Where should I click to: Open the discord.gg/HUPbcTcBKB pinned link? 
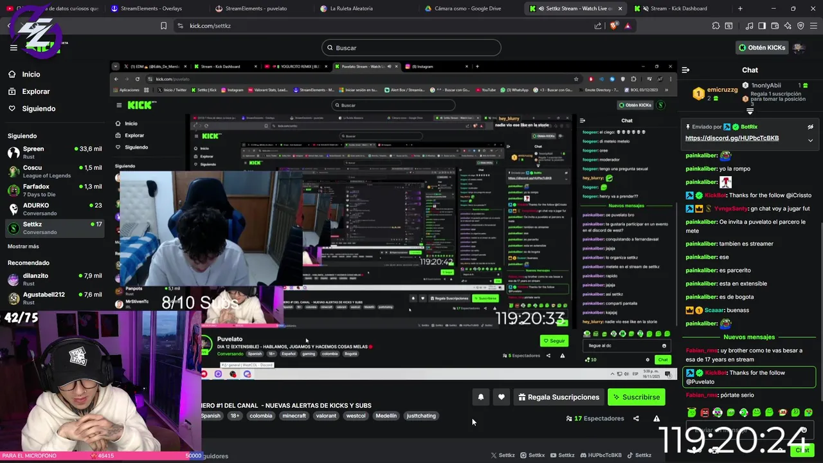[732, 138]
